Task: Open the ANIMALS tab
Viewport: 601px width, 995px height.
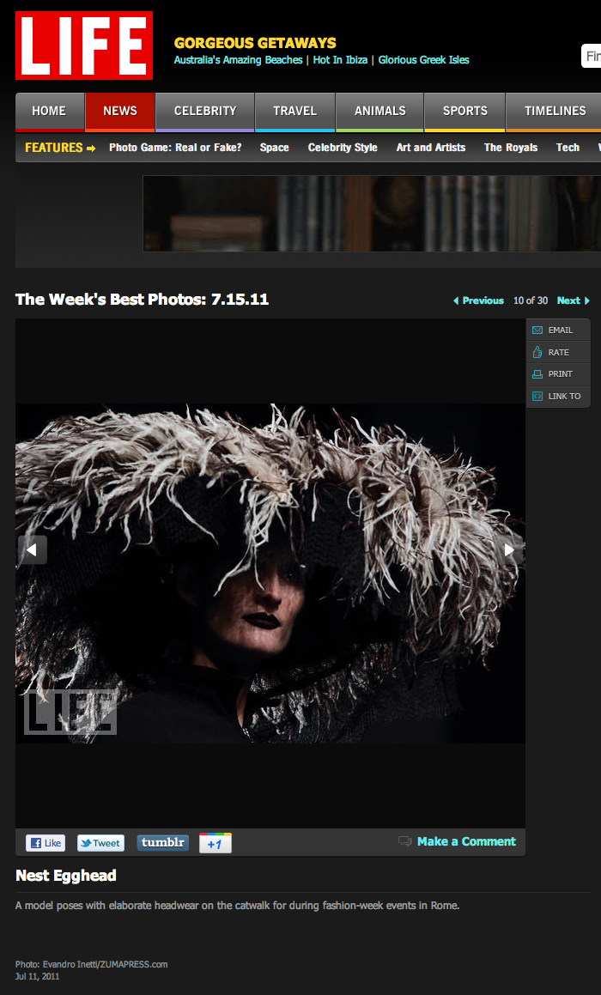Action: (380, 111)
